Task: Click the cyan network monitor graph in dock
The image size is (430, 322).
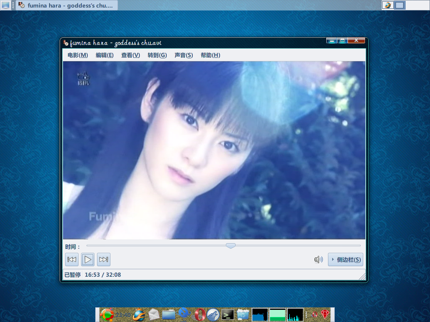Action: [295, 314]
